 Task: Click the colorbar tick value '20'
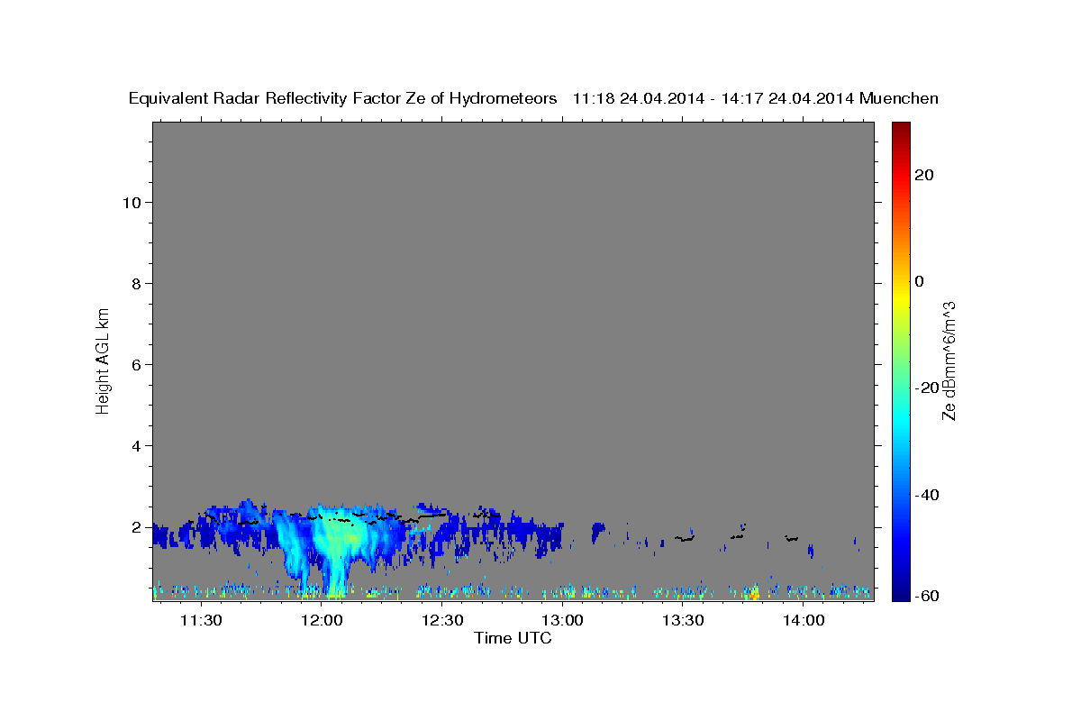point(923,175)
